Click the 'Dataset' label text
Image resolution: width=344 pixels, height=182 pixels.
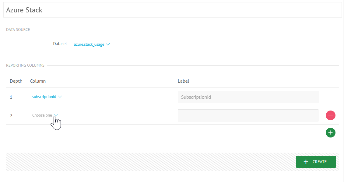[60, 44]
